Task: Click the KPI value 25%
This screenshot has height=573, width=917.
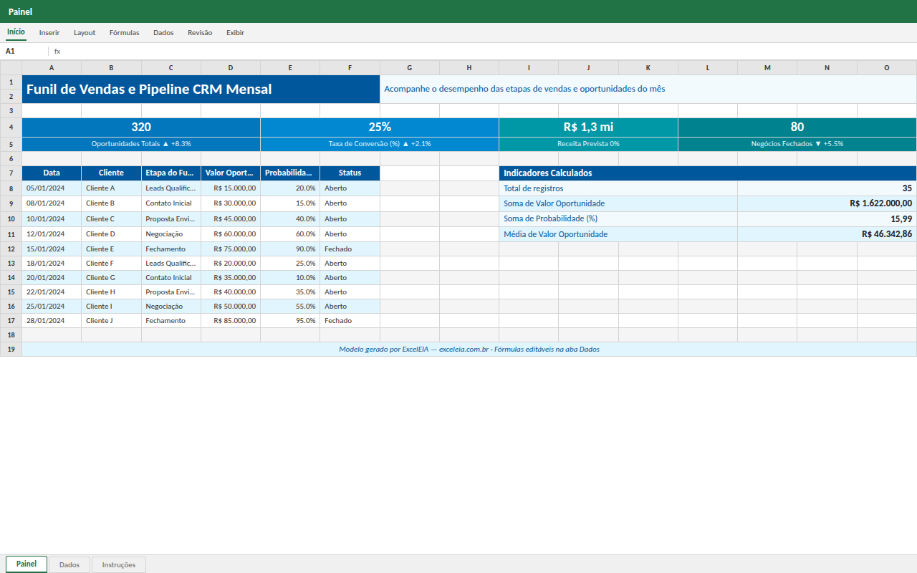Action: pos(380,127)
